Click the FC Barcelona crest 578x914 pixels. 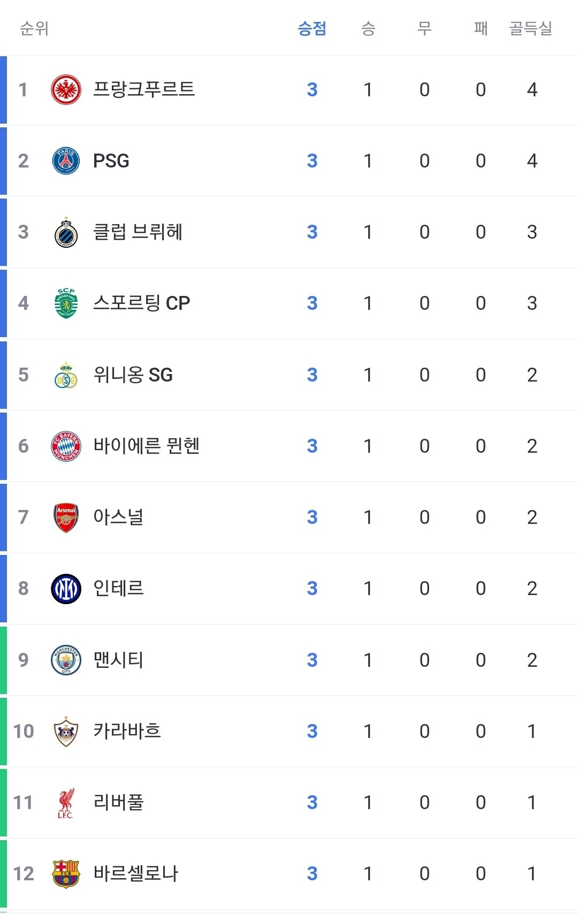click(x=66, y=874)
